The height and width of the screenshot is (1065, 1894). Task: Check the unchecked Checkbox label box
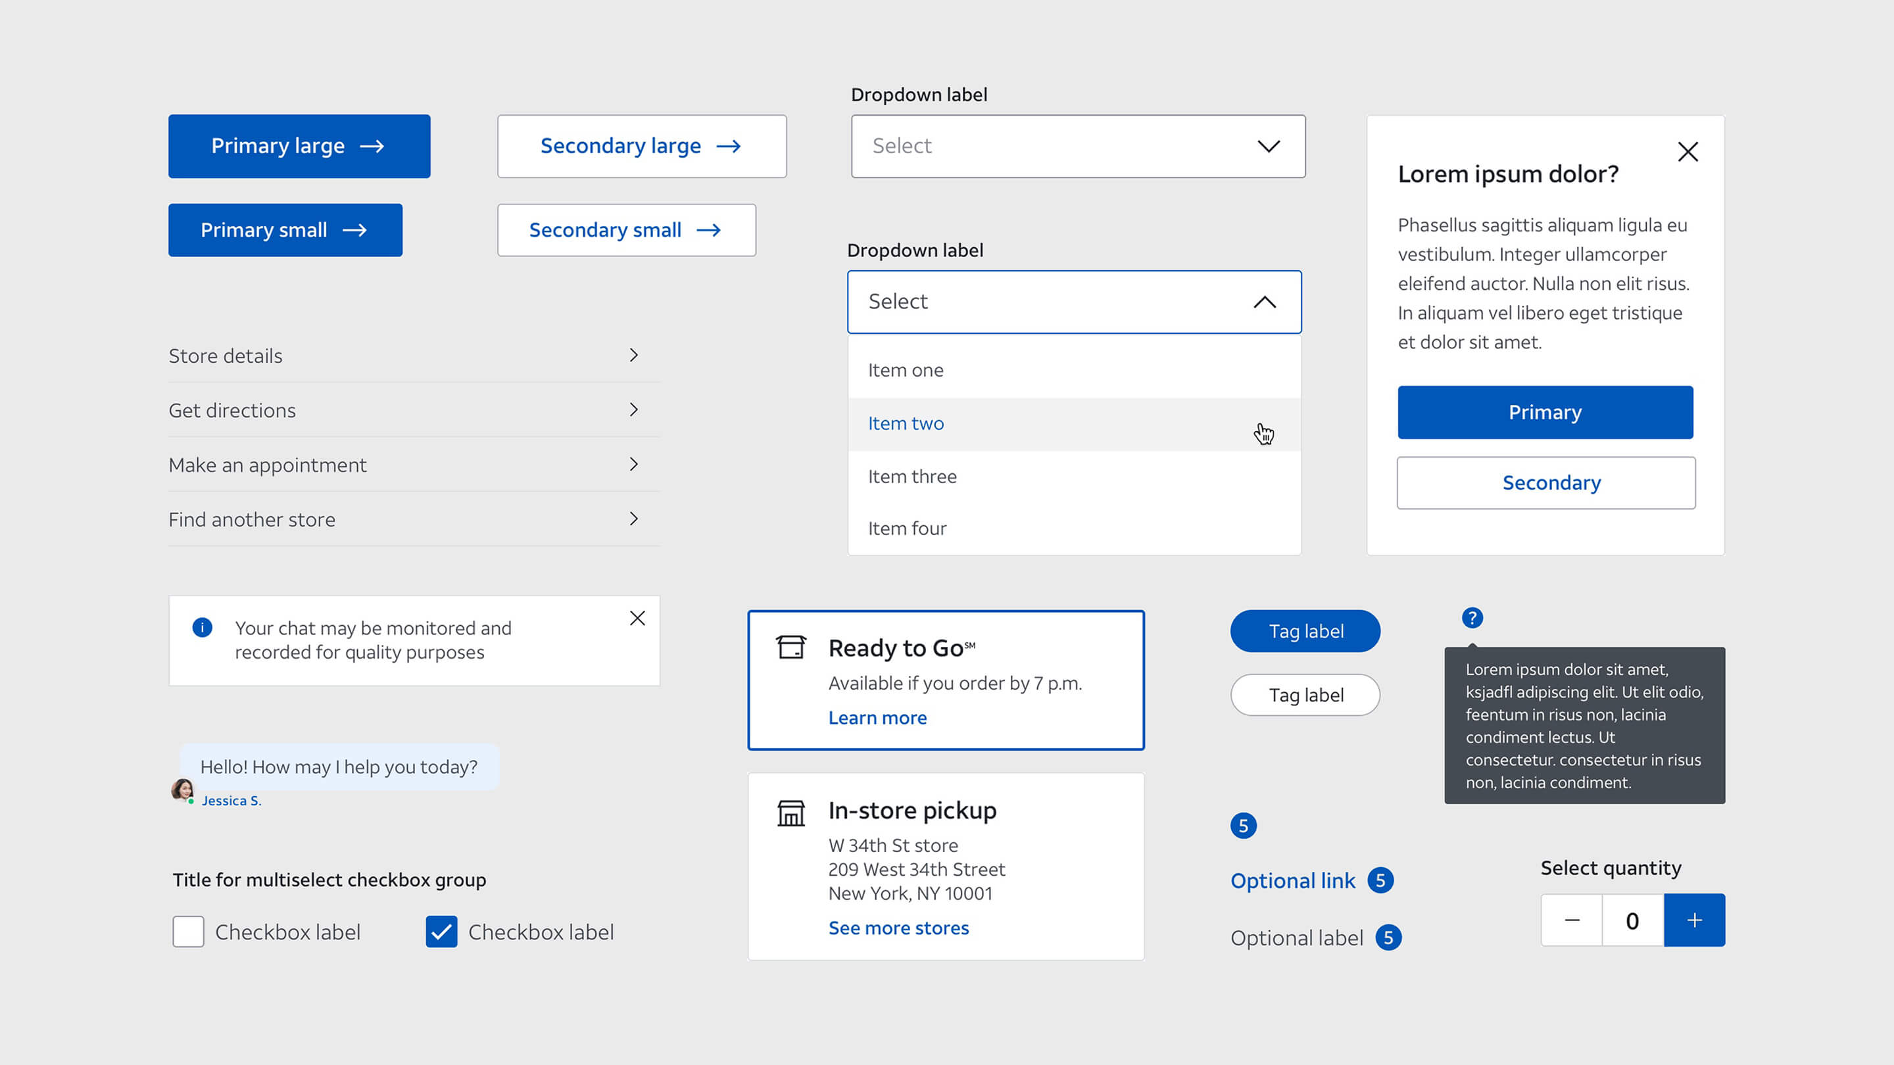point(188,932)
